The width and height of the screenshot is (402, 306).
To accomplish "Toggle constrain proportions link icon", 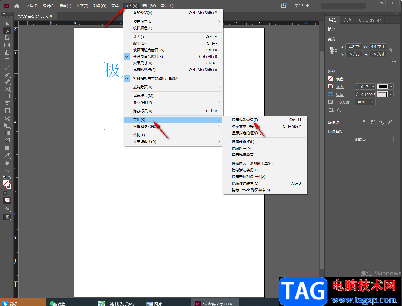I will pyautogui.click(x=391, y=50).
